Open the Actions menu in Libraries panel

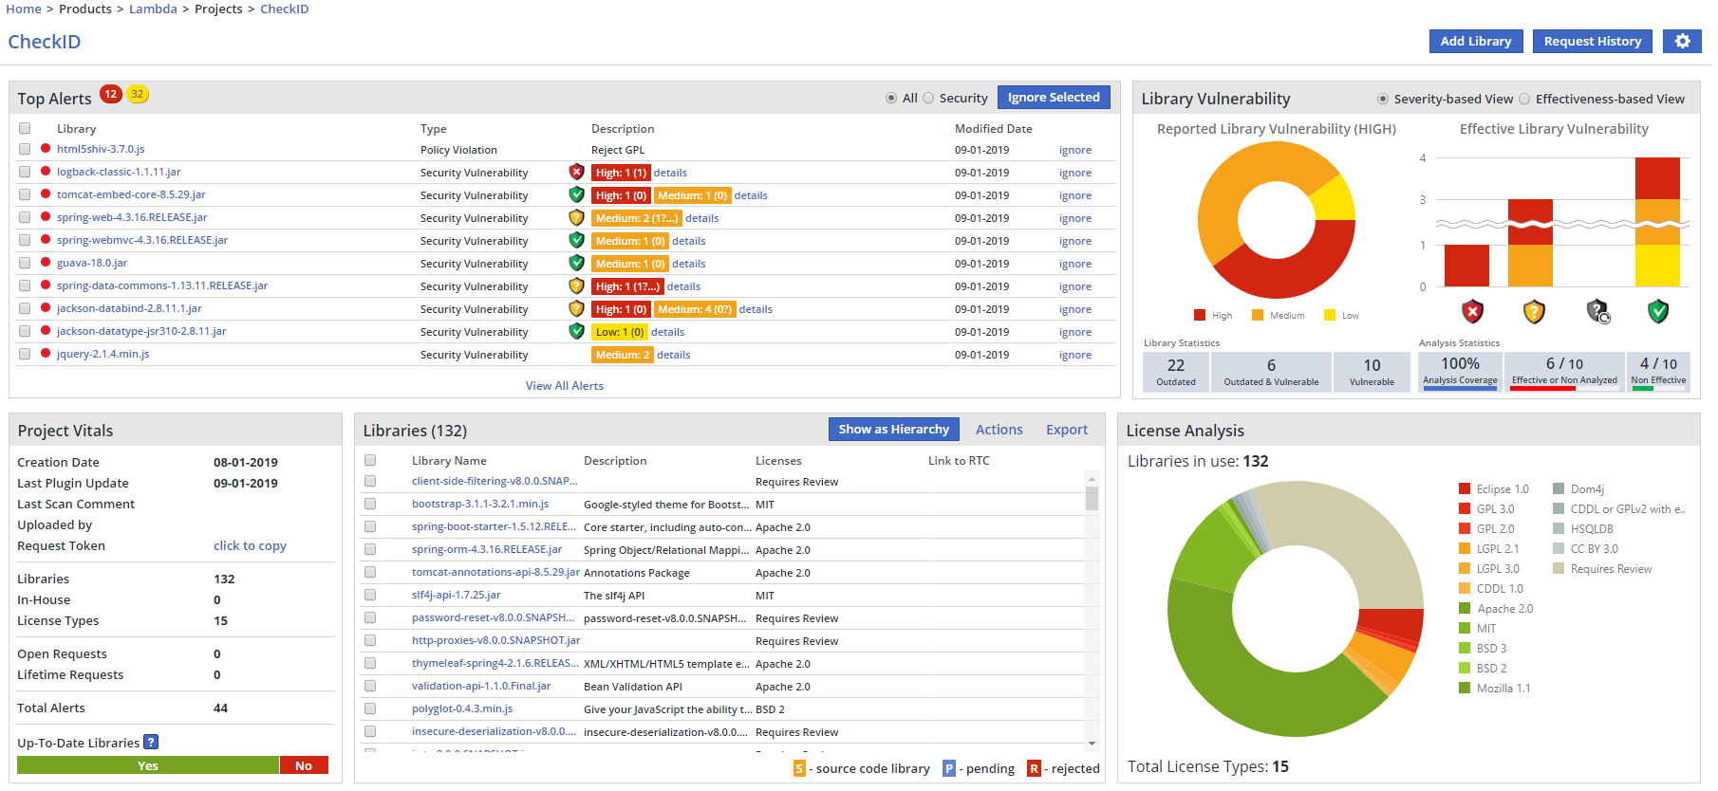tap(999, 430)
